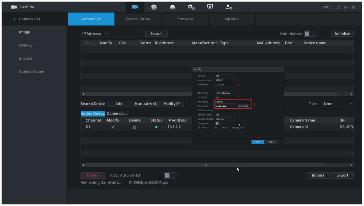This screenshot has width=364, height=206.
Task: Click the trash Delete icon for D1
Action: pyautogui.click(x=134, y=127)
